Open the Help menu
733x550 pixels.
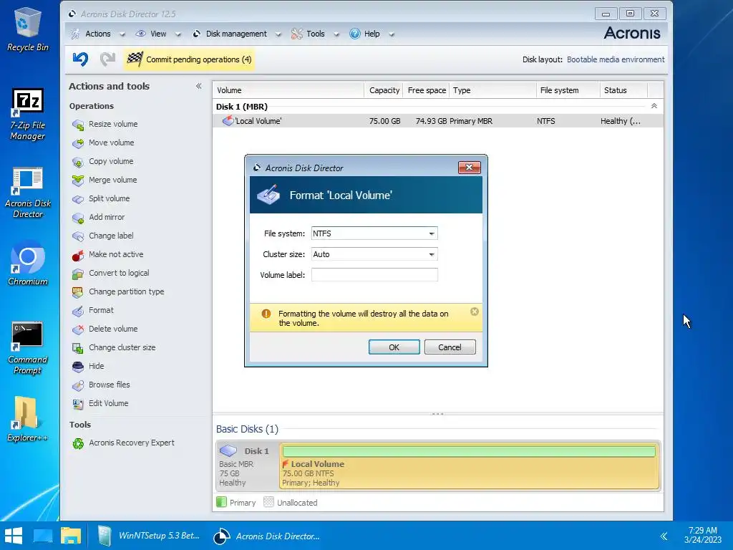[372, 34]
